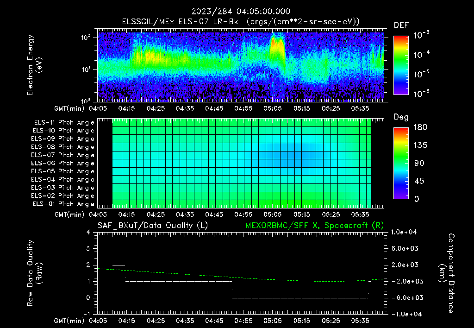
Task: Click the 180 value on the Deg color scale
Action: tap(420, 127)
